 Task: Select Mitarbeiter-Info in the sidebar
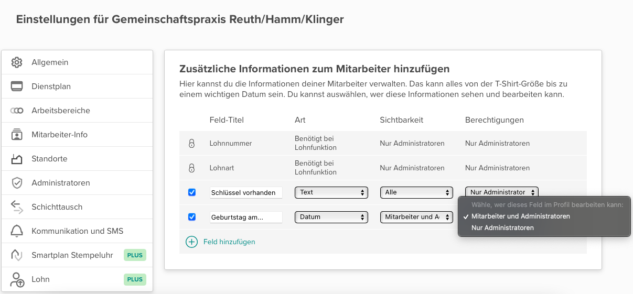[77, 135]
